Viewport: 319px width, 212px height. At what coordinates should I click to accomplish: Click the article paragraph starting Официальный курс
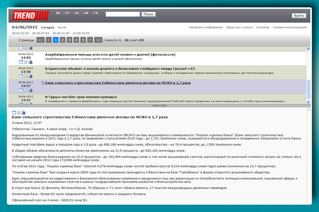point(50,200)
